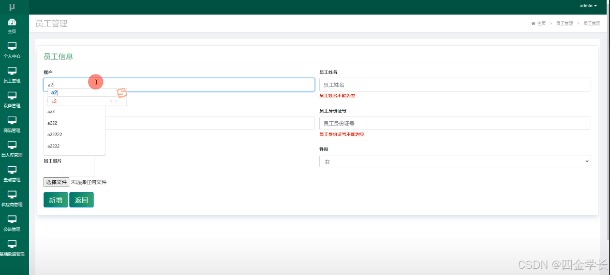The image size is (610, 275).
Task: Open 员工管理 monitor icon in sidebar
Action: (x=12, y=71)
